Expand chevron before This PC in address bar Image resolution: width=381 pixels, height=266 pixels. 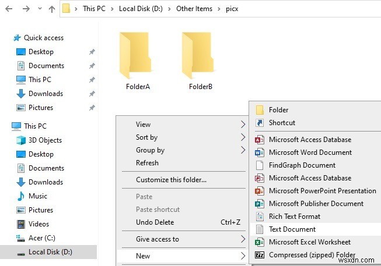pos(76,9)
